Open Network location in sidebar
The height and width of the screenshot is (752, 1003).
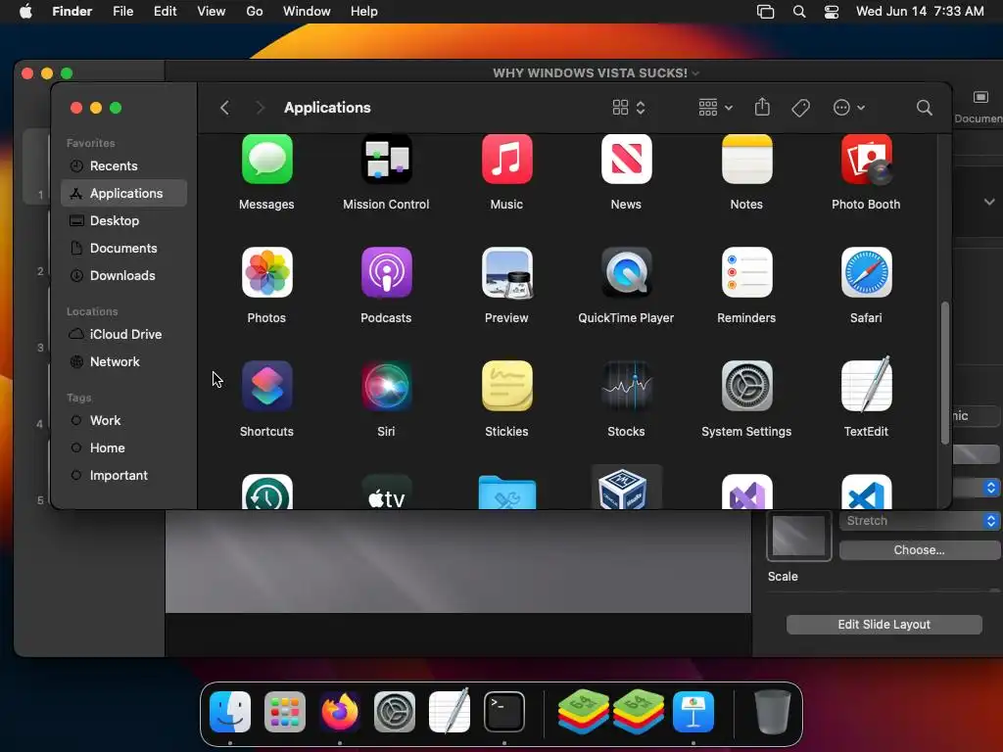[x=124, y=362]
